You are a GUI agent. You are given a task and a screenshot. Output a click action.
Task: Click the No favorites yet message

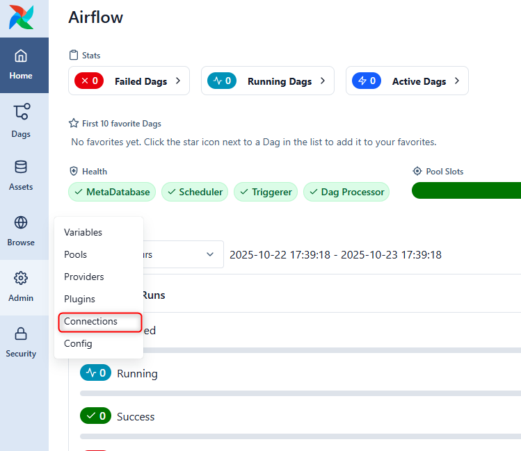(254, 142)
